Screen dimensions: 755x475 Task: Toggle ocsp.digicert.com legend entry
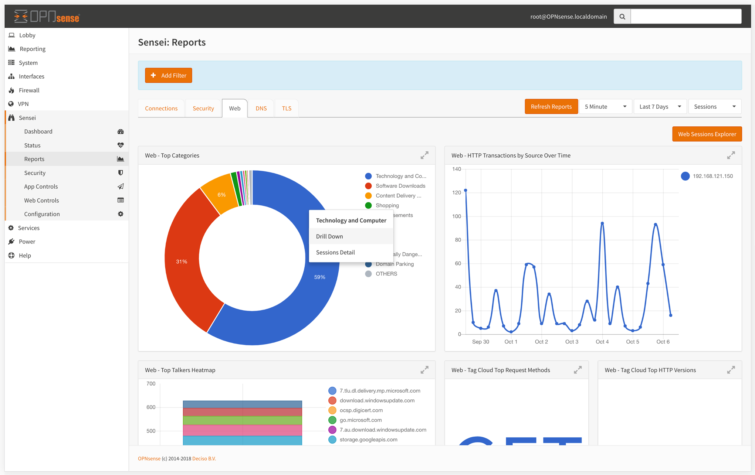click(x=356, y=410)
